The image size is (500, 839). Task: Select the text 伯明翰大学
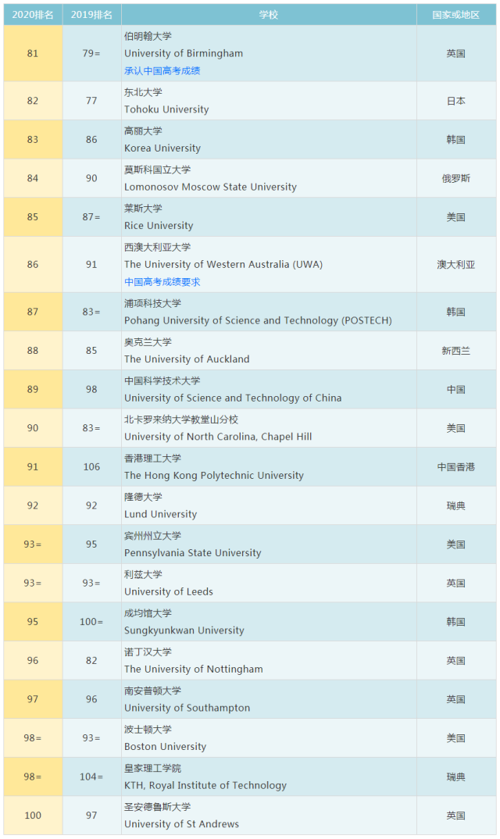click(x=148, y=37)
